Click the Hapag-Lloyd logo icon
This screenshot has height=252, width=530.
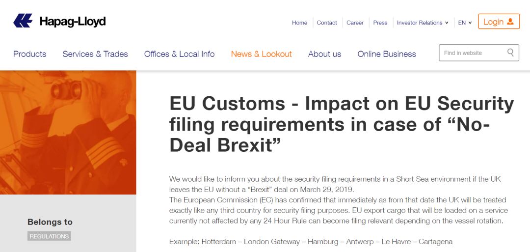pyautogui.click(x=23, y=21)
